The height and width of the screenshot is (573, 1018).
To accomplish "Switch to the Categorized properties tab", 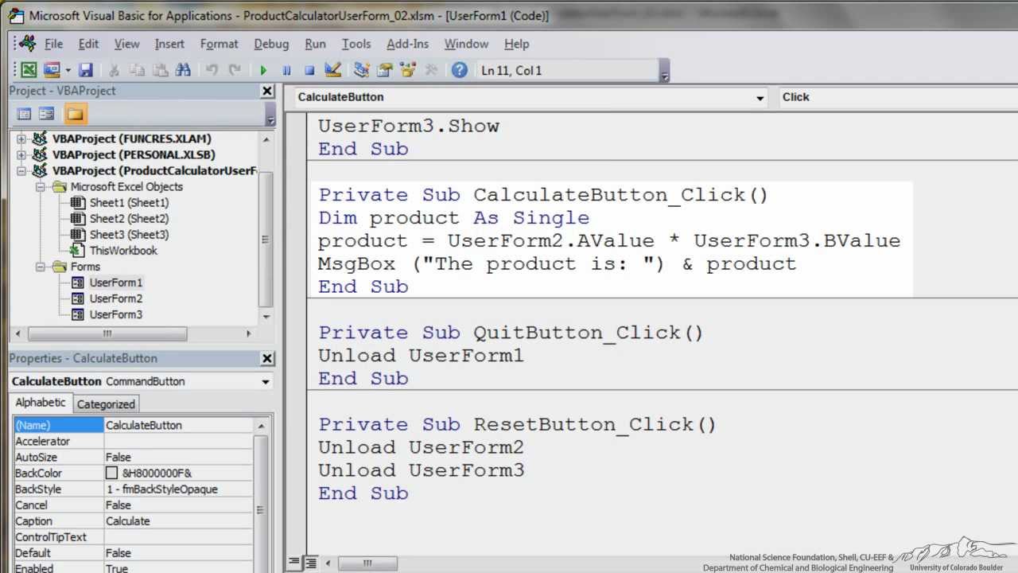I will [x=106, y=404].
